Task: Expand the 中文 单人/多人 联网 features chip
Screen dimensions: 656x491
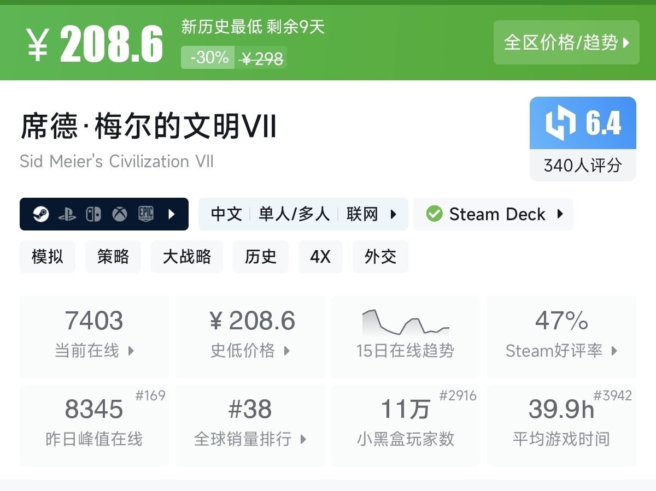Action: (303, 214)
